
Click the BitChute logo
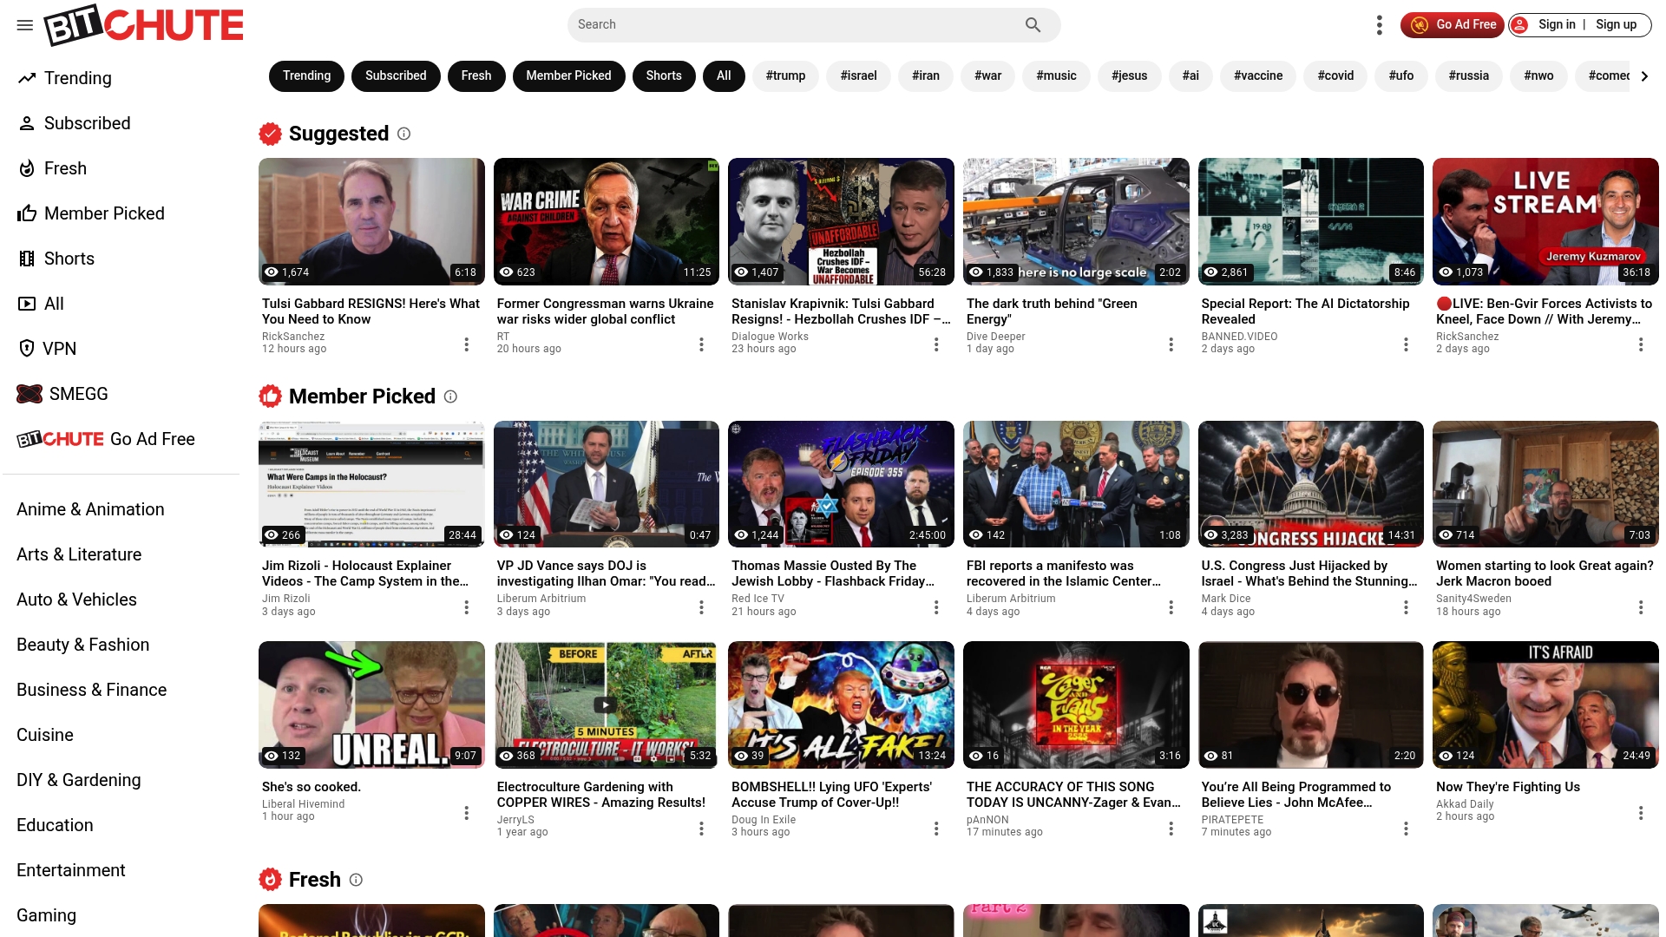coord(144,25)
